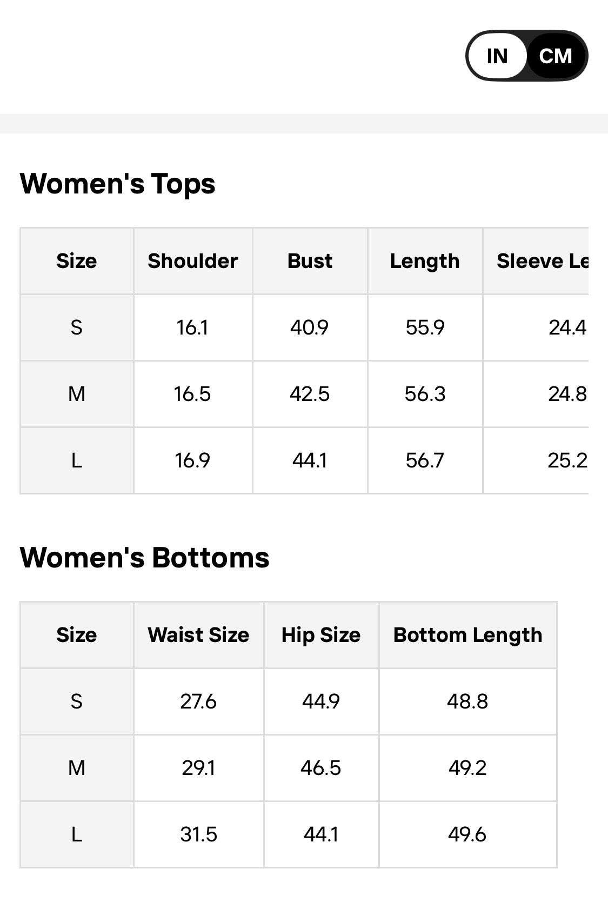The height and width of the screenshot is (909, 608).
Task: Click the 49.6 bottom length value
Action: 467,834
